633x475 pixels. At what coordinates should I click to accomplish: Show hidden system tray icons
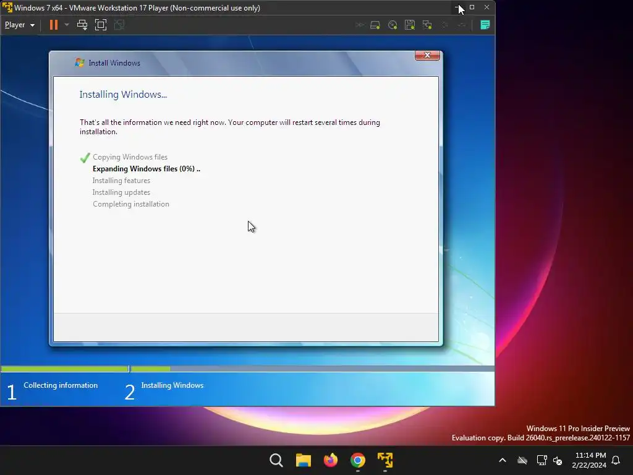(503, 460)
